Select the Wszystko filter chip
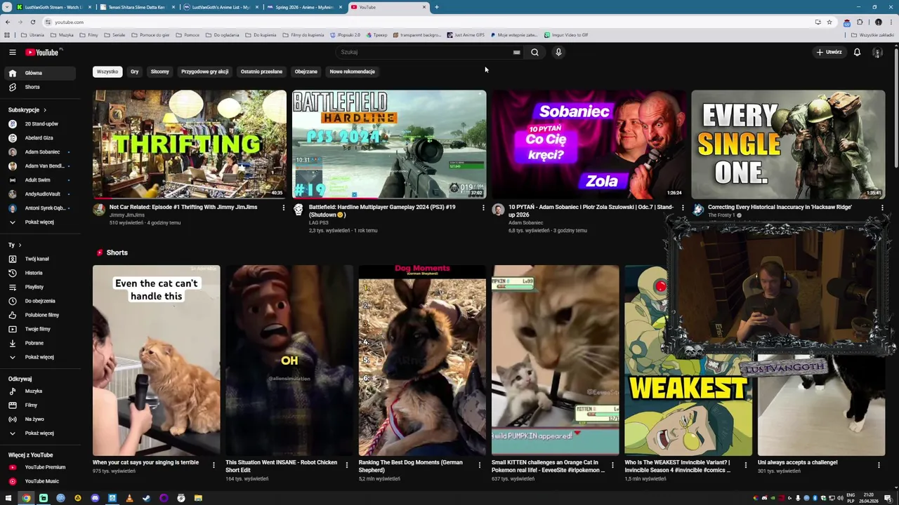Image resolution: width=899 pixels, height=505 pixels. pyautogui.click(x=107, y=72)
